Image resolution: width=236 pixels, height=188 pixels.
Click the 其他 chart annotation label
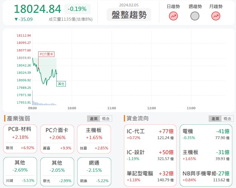pyautogui.click(x=61, y=84)
